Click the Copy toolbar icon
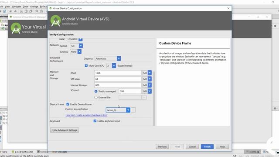This screenshot has height=157, width=279. [x=26, y=11]
